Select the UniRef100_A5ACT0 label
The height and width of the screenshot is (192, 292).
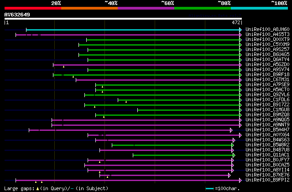coord(267,90)
